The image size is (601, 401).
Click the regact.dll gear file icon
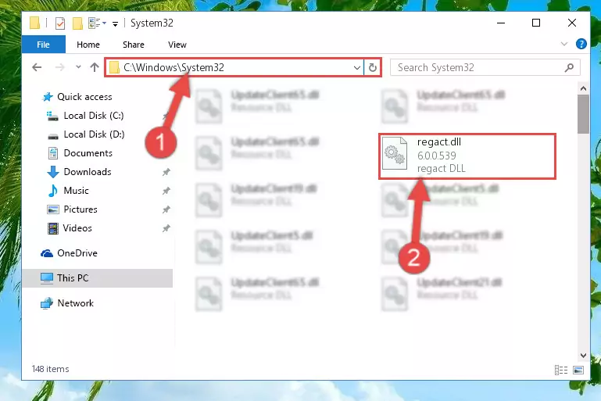click(x=395, y=153)
